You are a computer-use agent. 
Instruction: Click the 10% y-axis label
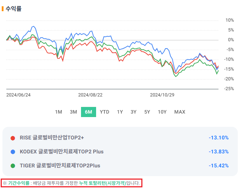click(x=230, y=20)
